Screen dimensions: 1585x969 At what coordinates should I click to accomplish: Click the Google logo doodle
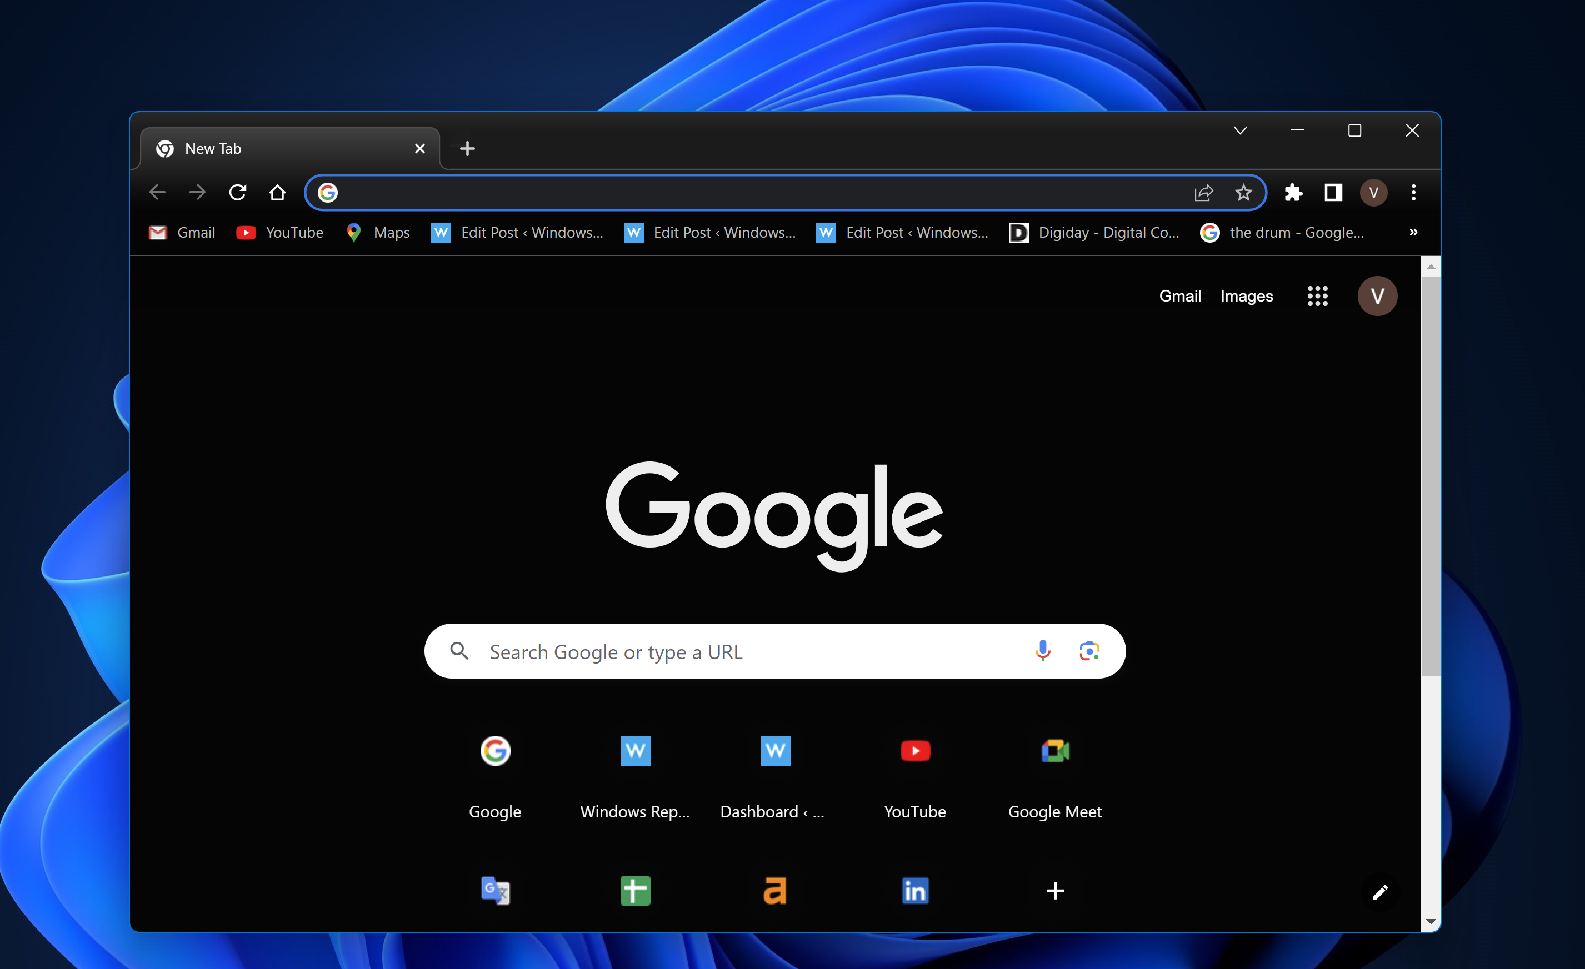click(x=774, y=516)
